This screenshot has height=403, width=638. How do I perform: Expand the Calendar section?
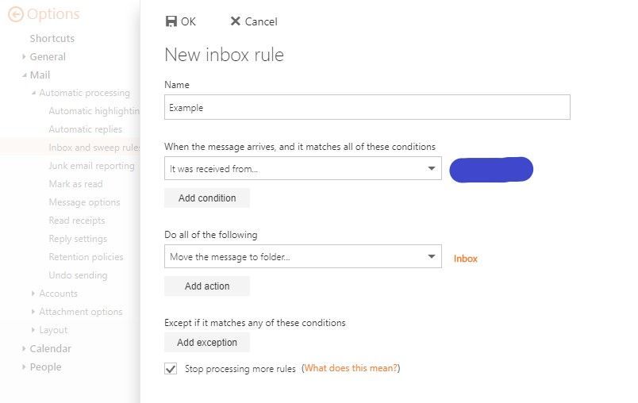click(24, 348)
